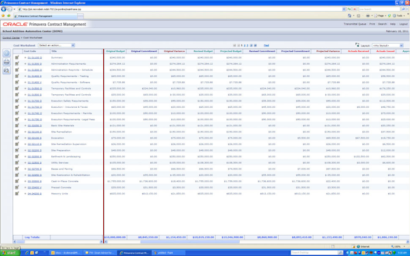The image size is (410, 256).
Task: Click the customize layout icon beside Layout
Action: 357,45
